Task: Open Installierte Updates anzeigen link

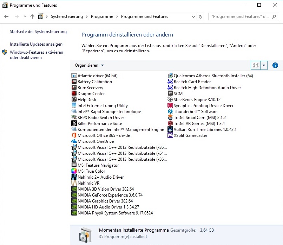Action: coord(36,44)
